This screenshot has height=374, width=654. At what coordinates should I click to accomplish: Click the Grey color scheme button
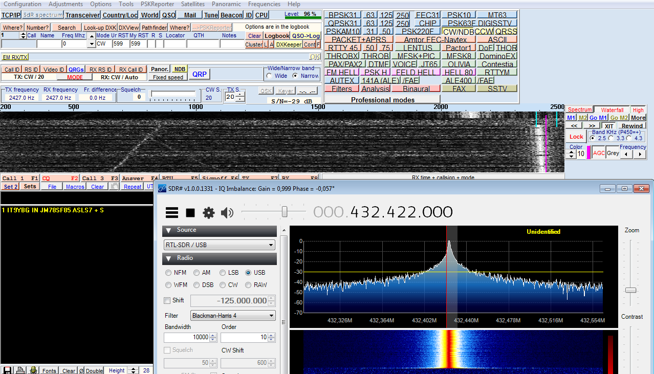[613, 153]
